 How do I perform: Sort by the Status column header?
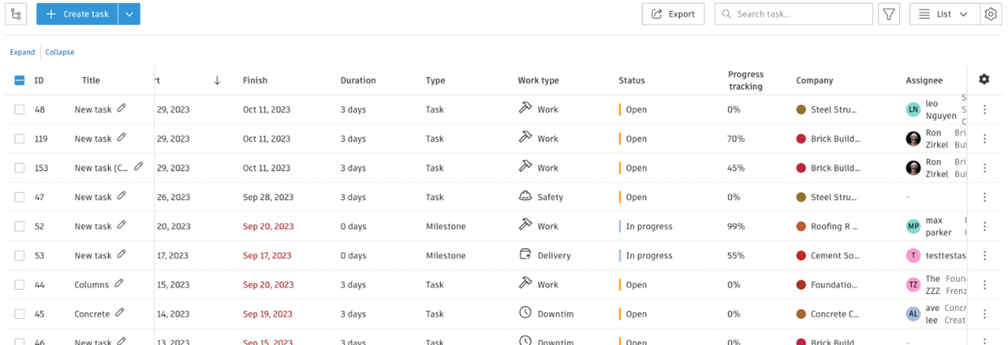[x=632, y=80]
